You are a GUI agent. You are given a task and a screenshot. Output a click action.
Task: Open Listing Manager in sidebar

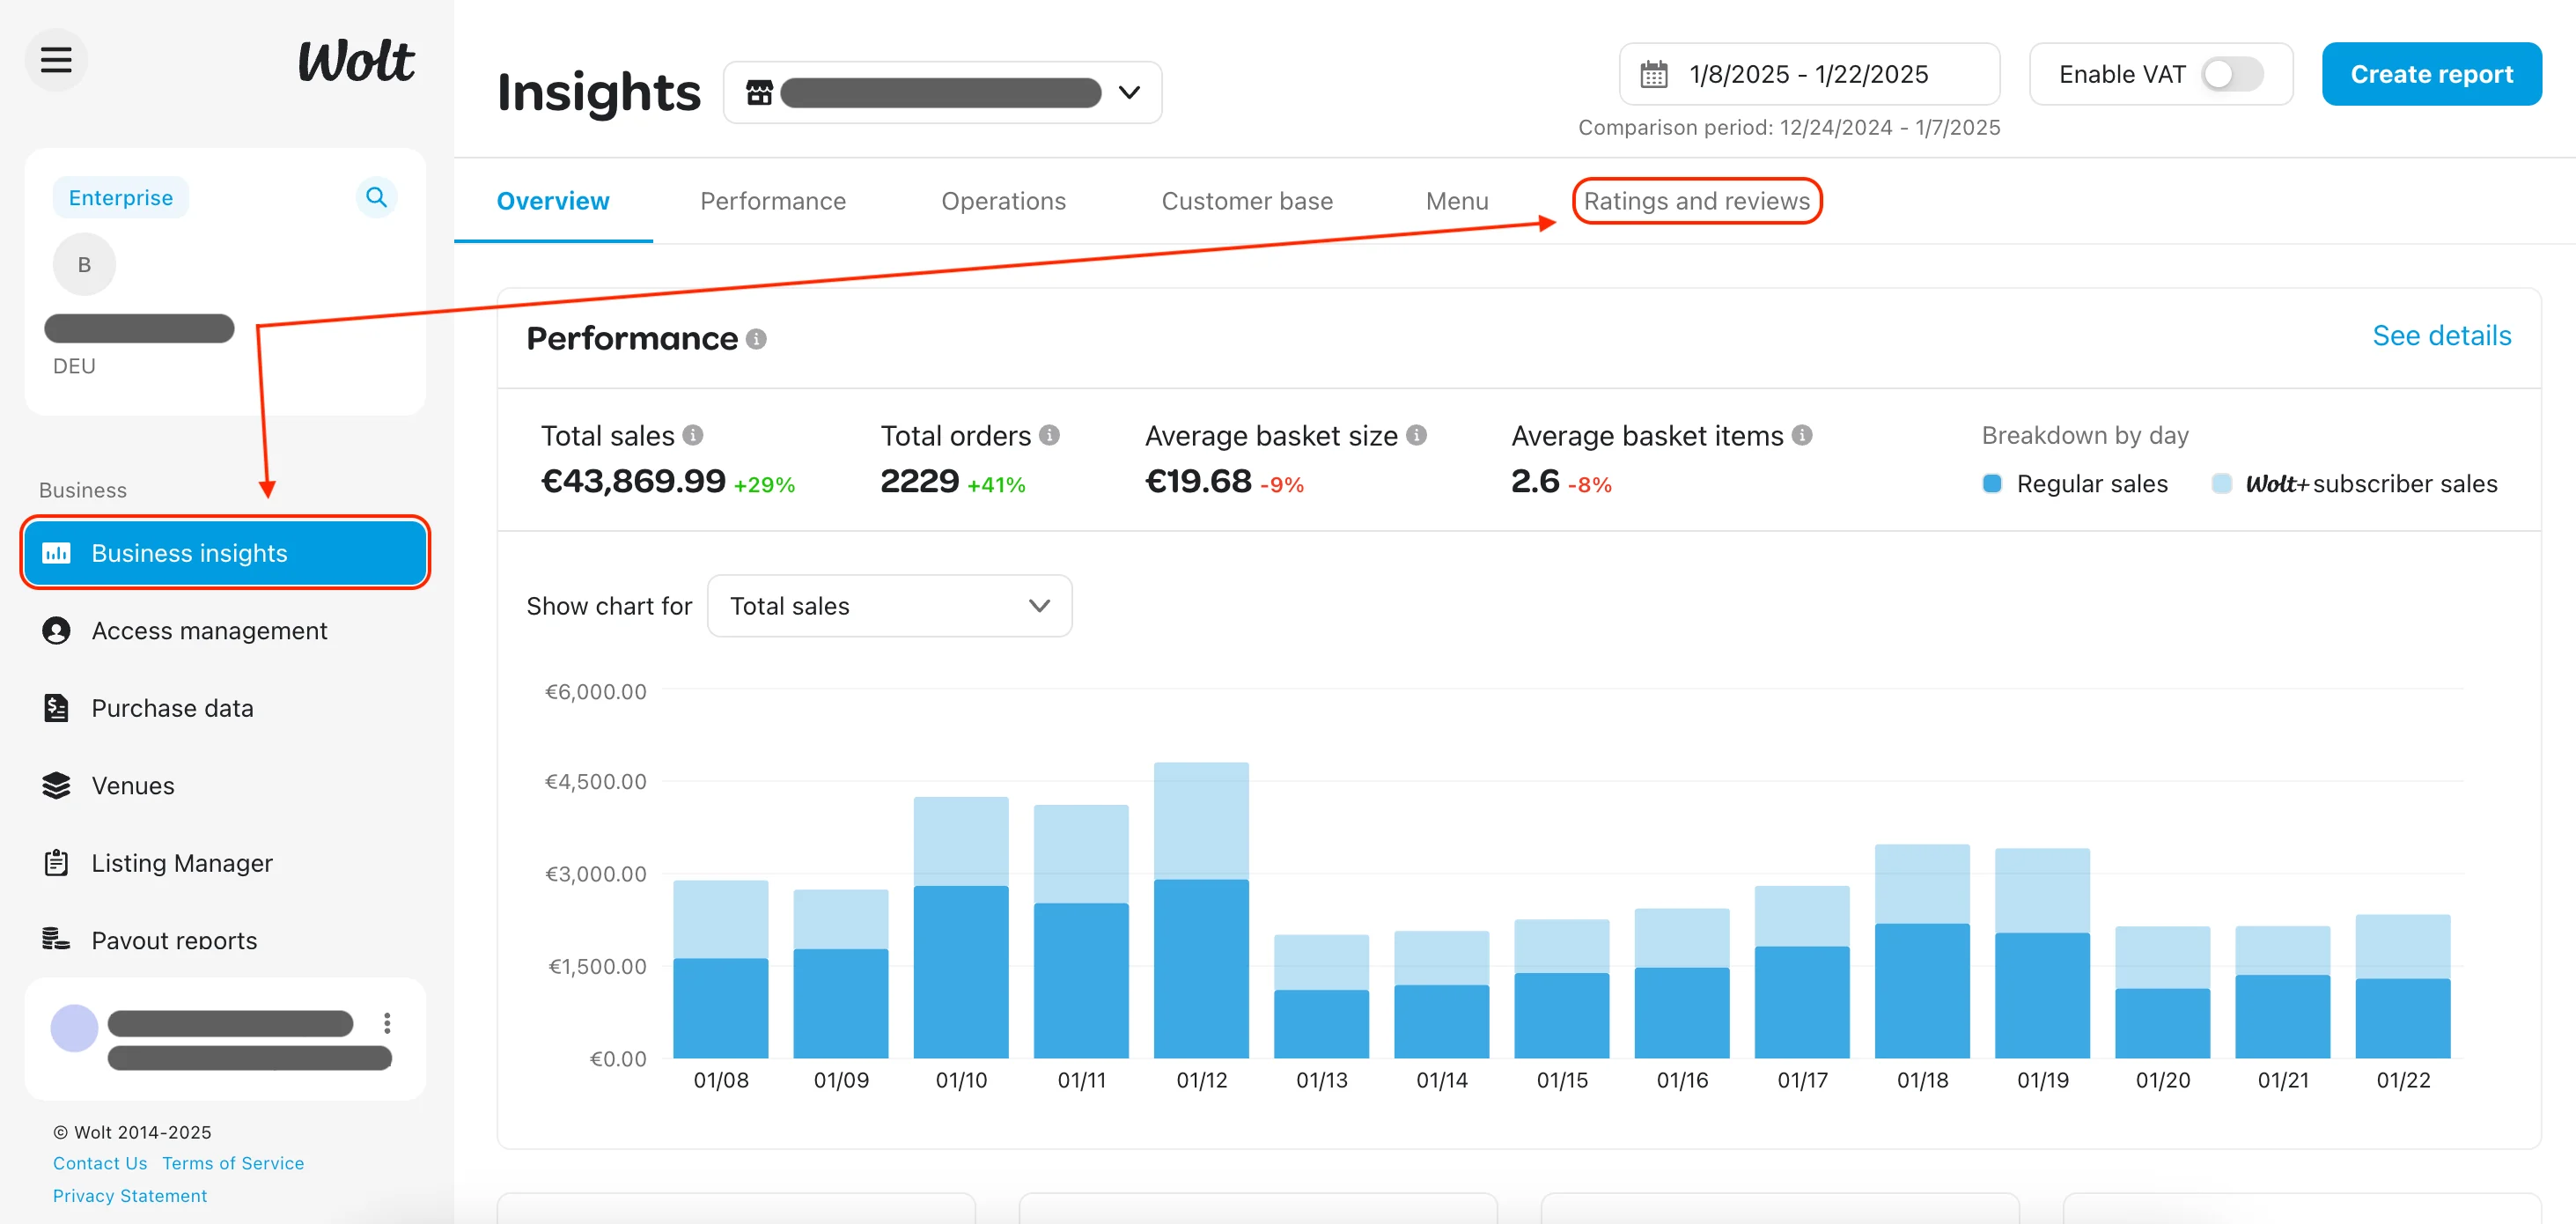click(182, 863)
